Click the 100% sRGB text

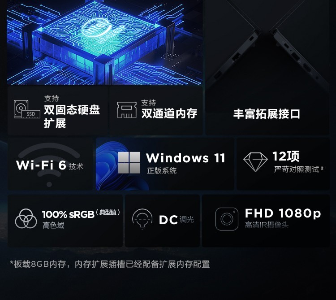(68, 214)
